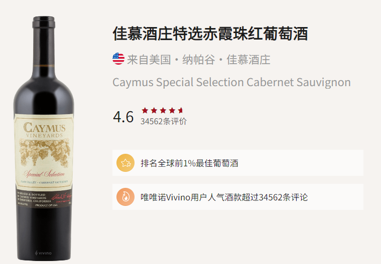Image resolution: width=381 pixels, height=264 pixels.
Task: Click the 34562条评价 reviews count
Action: 164,121
